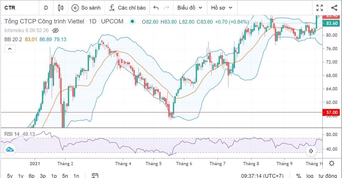This screenshot has height=178, width=342.
Task: Show the hidden Ichimoku indicator
Action: pos(56,30)
